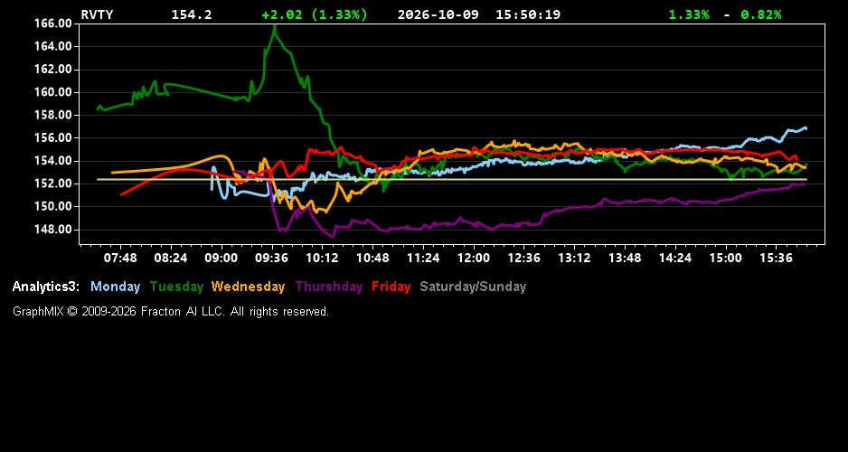This screenshot has height=452, width=848.
Task: Click the 13:12 time axis label
Action: coord(574,259)
